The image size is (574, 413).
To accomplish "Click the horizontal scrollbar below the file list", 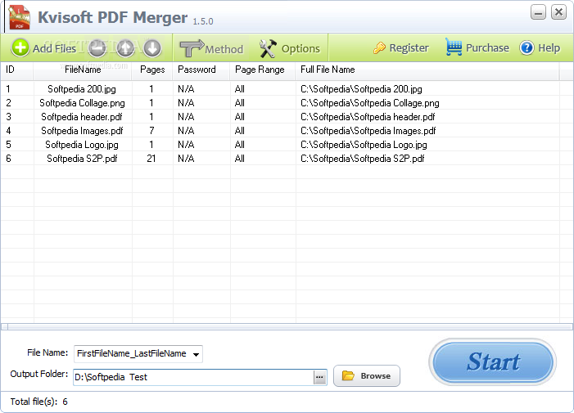I will click(287, 326).
